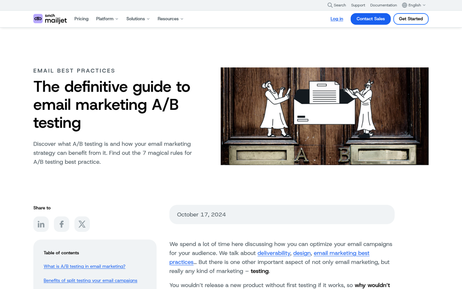The height and width of the screenshot is (289, 462).
Task: Click the Sinch Mailjet logo
Action: click(x=50, y=18)
